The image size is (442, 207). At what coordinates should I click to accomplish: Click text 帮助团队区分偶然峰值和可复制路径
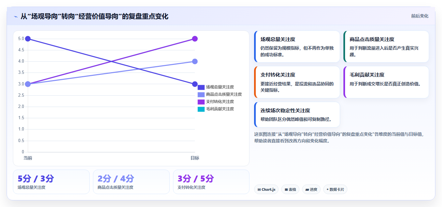[296, 119]
